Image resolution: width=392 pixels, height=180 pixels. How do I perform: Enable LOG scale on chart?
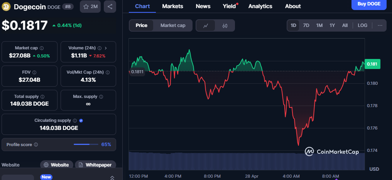[x=363, y=25]
